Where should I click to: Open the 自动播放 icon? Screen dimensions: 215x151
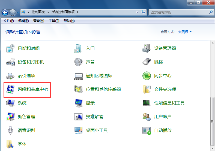point(147,130)
